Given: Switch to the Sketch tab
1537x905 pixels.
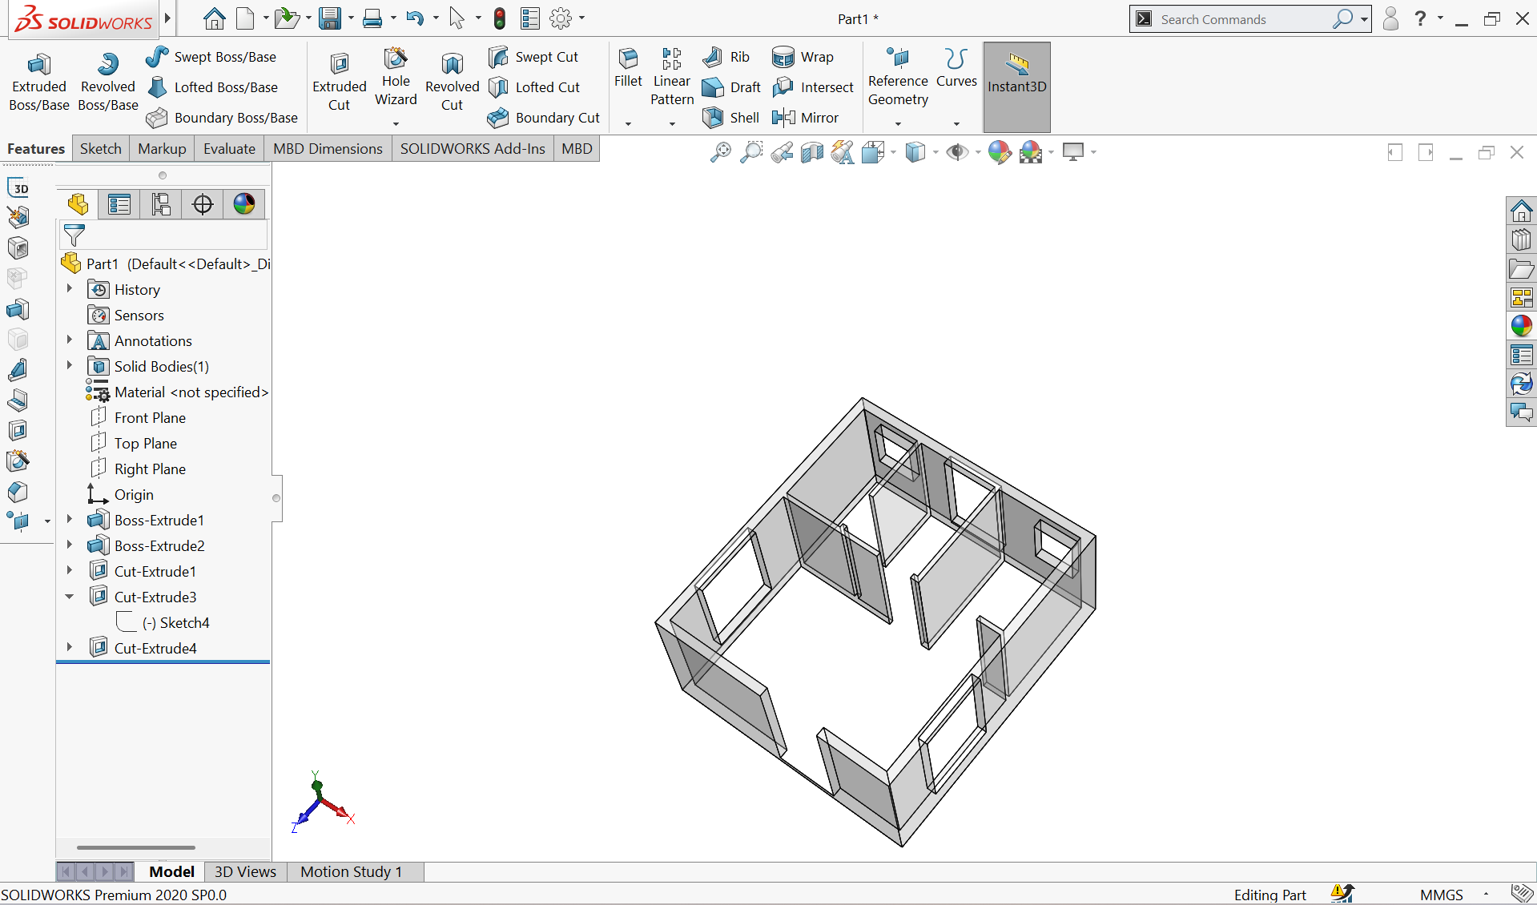Looking at the screenshot, I should (100, 149).
